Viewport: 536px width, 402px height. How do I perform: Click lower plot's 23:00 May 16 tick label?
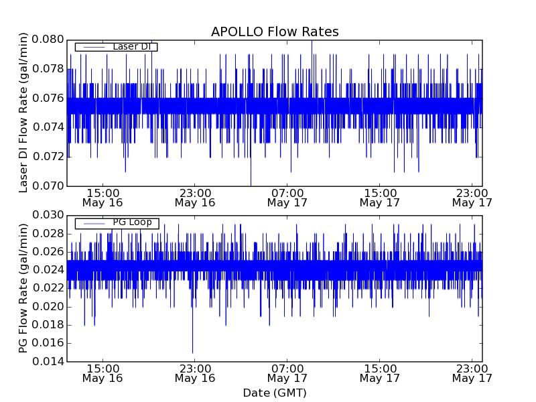[195, 373]
